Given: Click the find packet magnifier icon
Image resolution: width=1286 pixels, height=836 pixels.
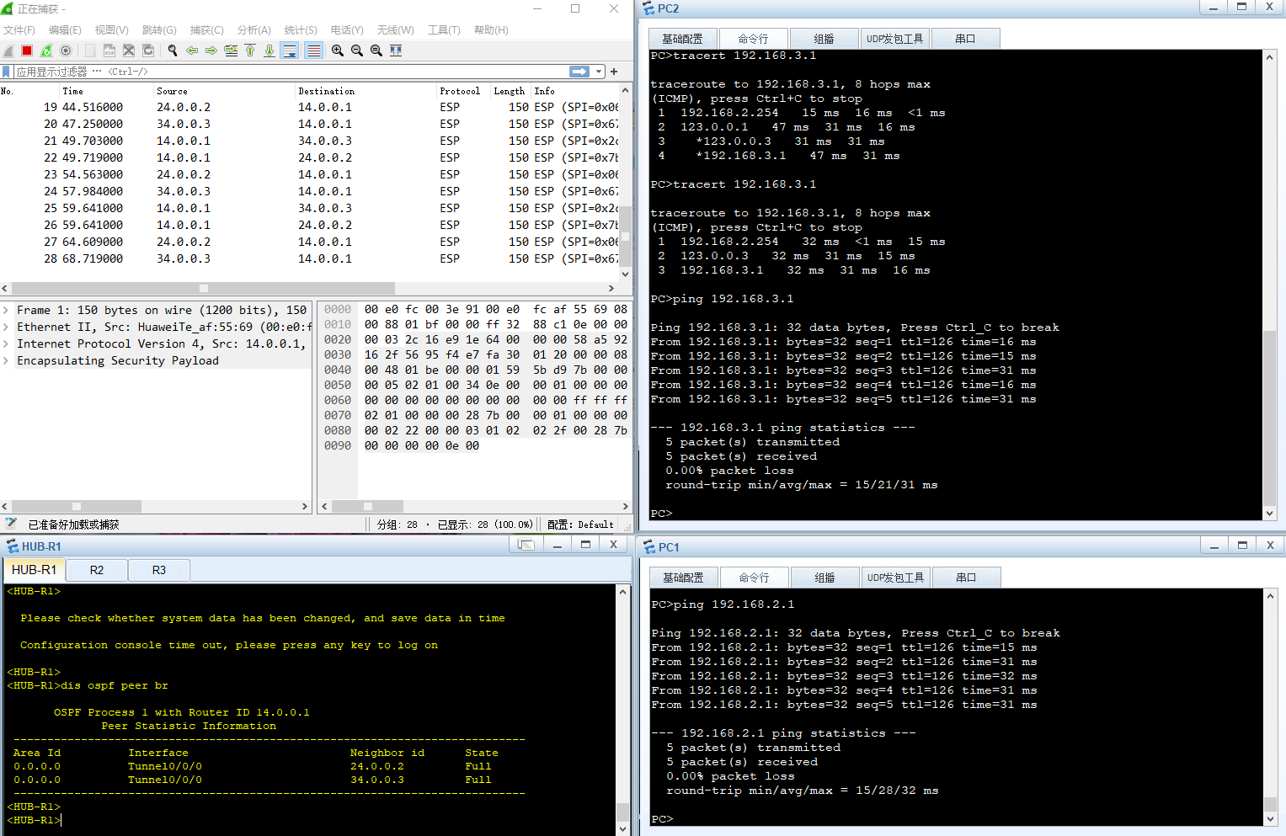Looking at the screenshot, I should pyautogui.click(x=173, y=51).
